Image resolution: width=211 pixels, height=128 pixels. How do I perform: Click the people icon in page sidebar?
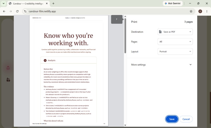[x=8, y=80]
